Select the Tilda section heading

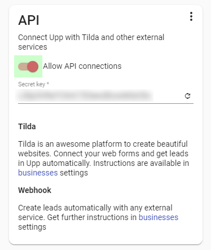point(27,126)
